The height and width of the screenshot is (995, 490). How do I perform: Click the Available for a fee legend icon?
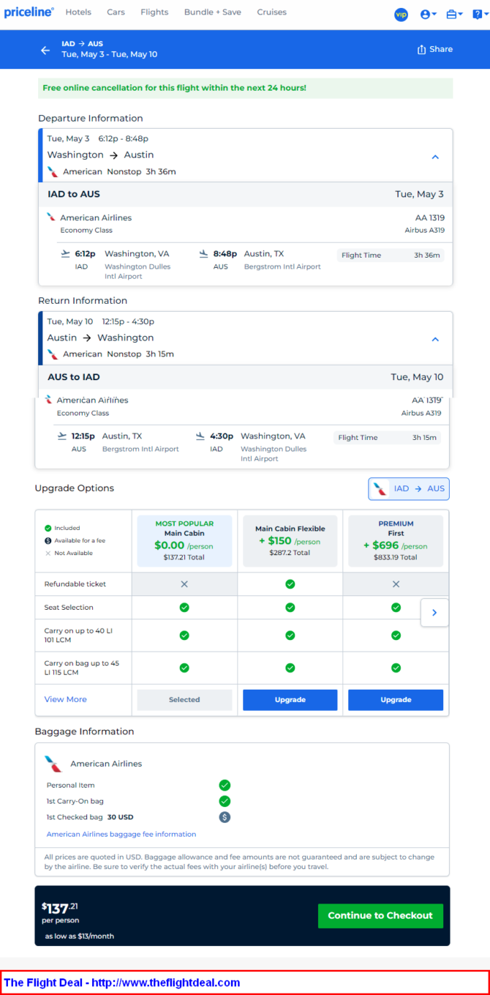click(48, 540)
